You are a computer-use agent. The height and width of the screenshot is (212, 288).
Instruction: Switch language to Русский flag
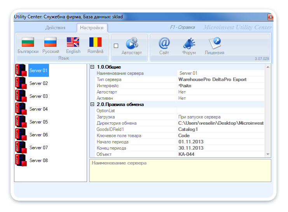51,42
